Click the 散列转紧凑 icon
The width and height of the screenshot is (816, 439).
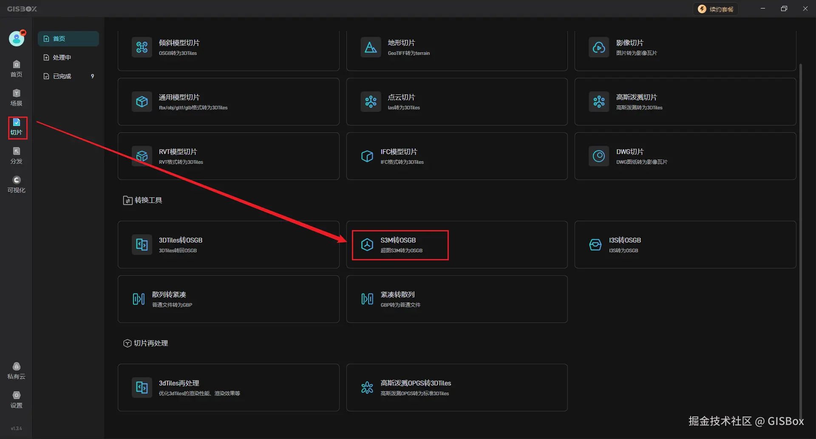point(139,299)
